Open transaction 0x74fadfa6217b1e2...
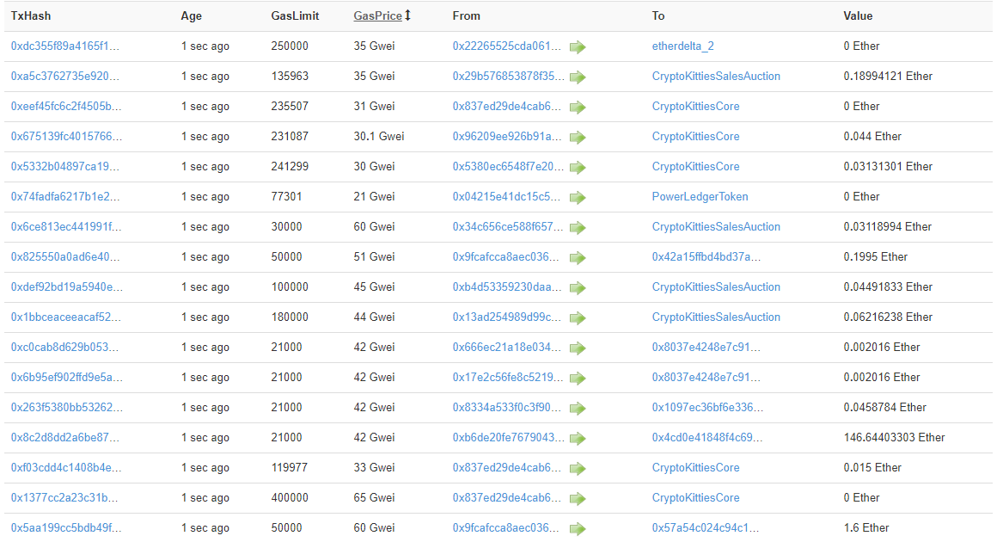 coord(64,196)
